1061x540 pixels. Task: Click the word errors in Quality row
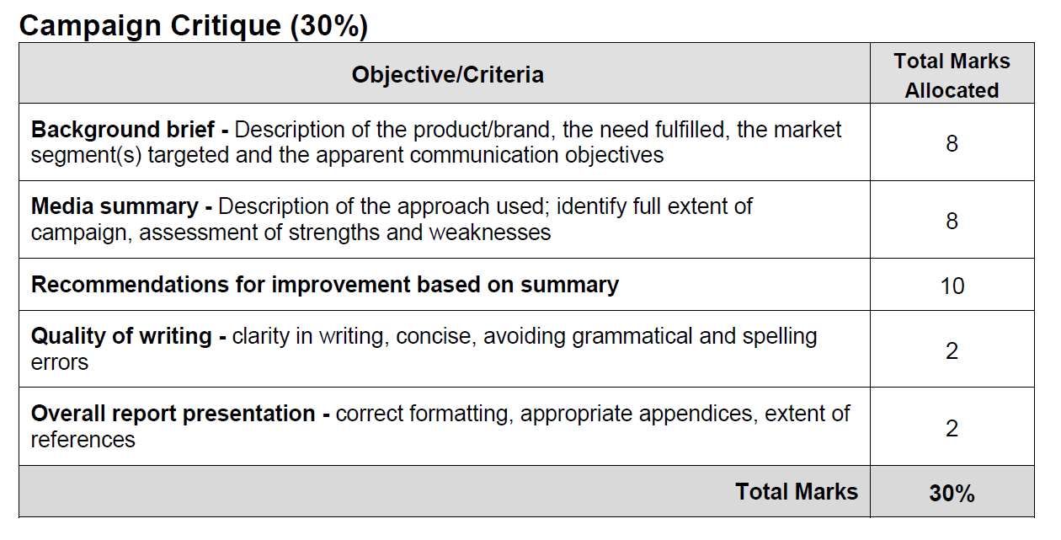60,363
